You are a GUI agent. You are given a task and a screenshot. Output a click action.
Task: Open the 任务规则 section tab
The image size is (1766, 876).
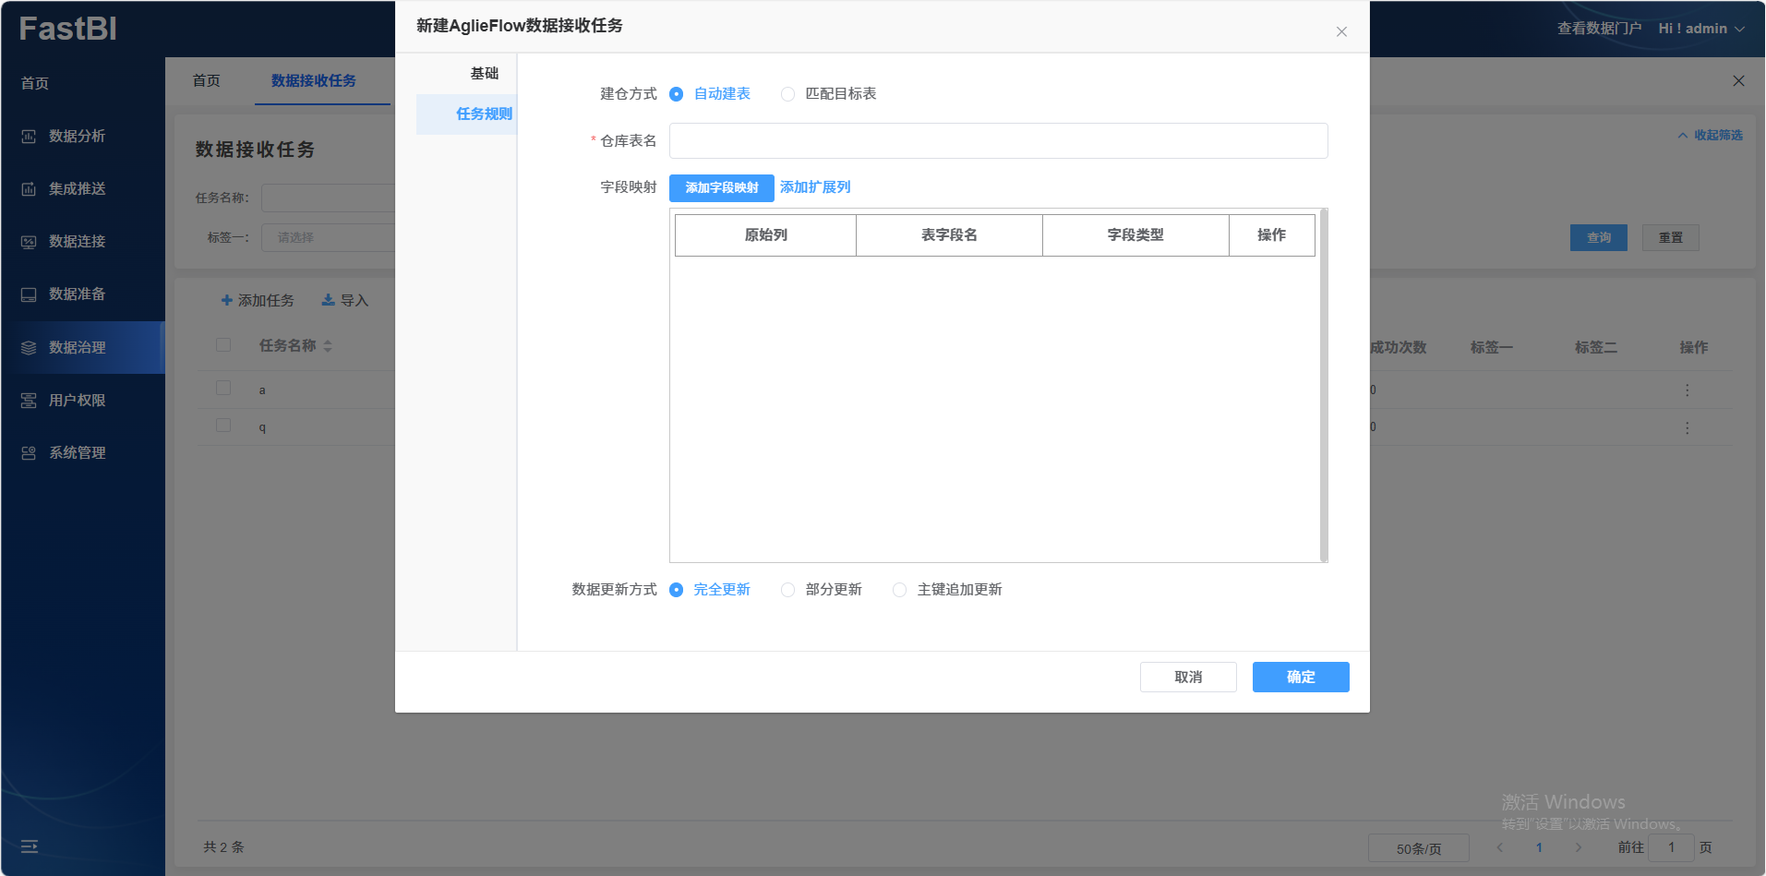click(x=483, y=114)
